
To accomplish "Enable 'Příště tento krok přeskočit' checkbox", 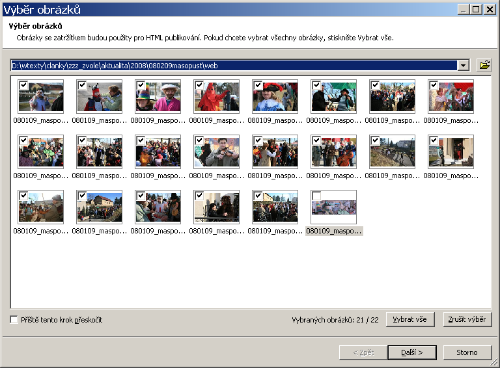I will pos(14,320).
